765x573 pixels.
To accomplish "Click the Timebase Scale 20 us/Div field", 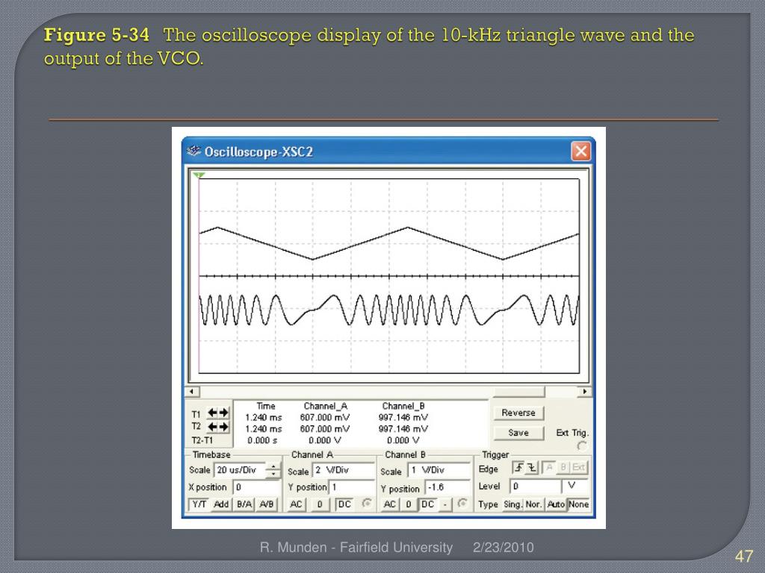I will tap(240, 470).
